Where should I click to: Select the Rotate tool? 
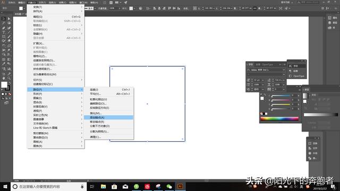pos(4,46)
